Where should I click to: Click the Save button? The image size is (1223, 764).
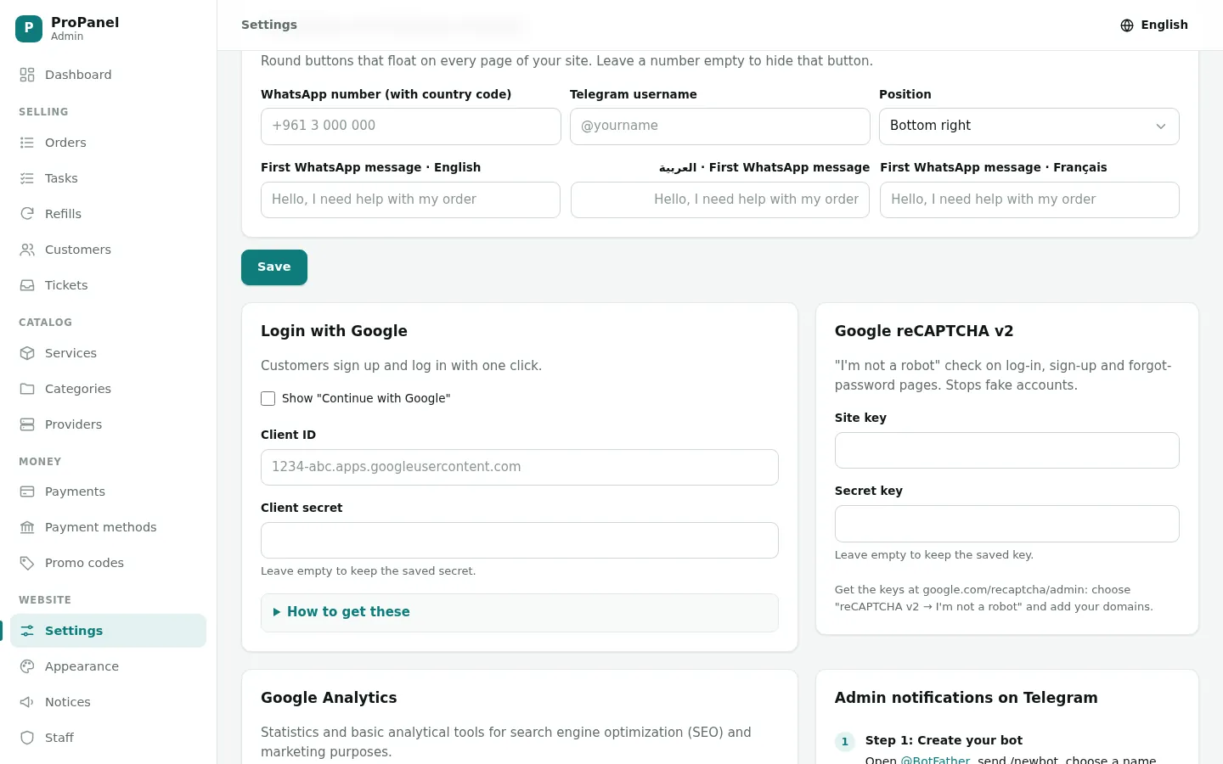(x=274, y=267)
